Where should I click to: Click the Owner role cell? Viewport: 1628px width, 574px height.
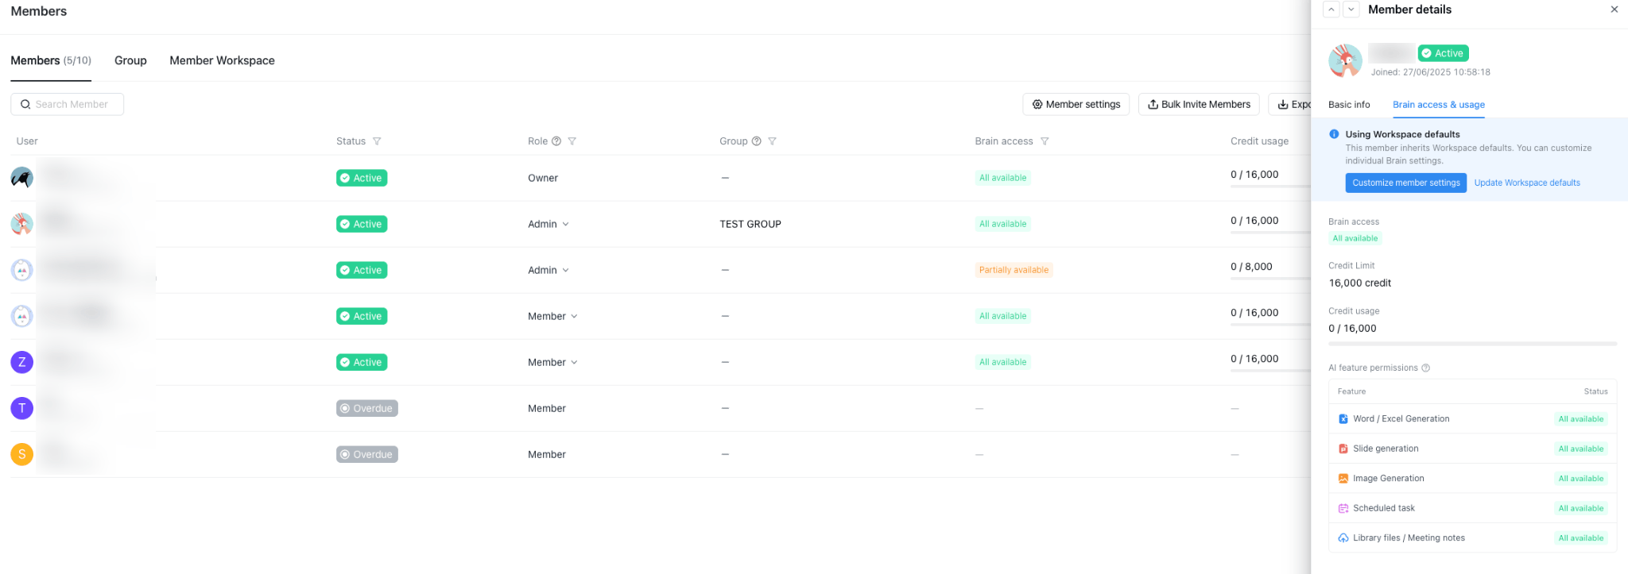click(x=543, y=178)
